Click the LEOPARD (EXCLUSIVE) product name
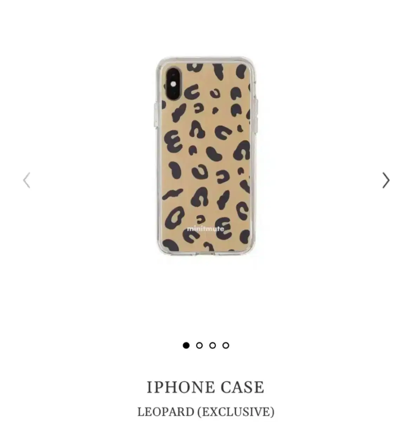The height and width of the screenshot is (422, 412). pyautogui.click(x=206, y=411)
